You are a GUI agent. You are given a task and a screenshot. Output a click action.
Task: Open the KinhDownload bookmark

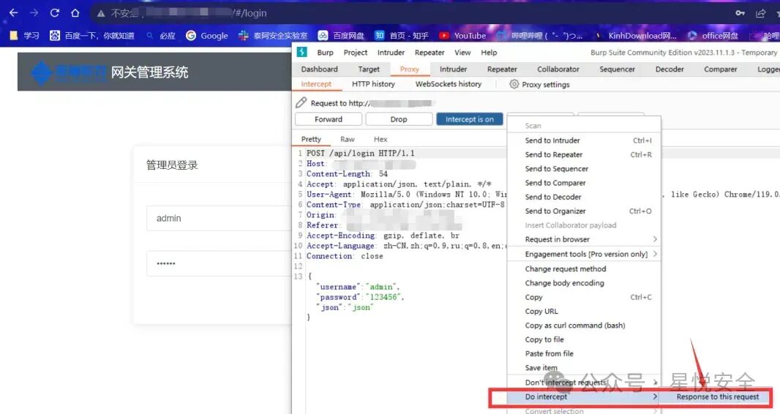(636, 35)
